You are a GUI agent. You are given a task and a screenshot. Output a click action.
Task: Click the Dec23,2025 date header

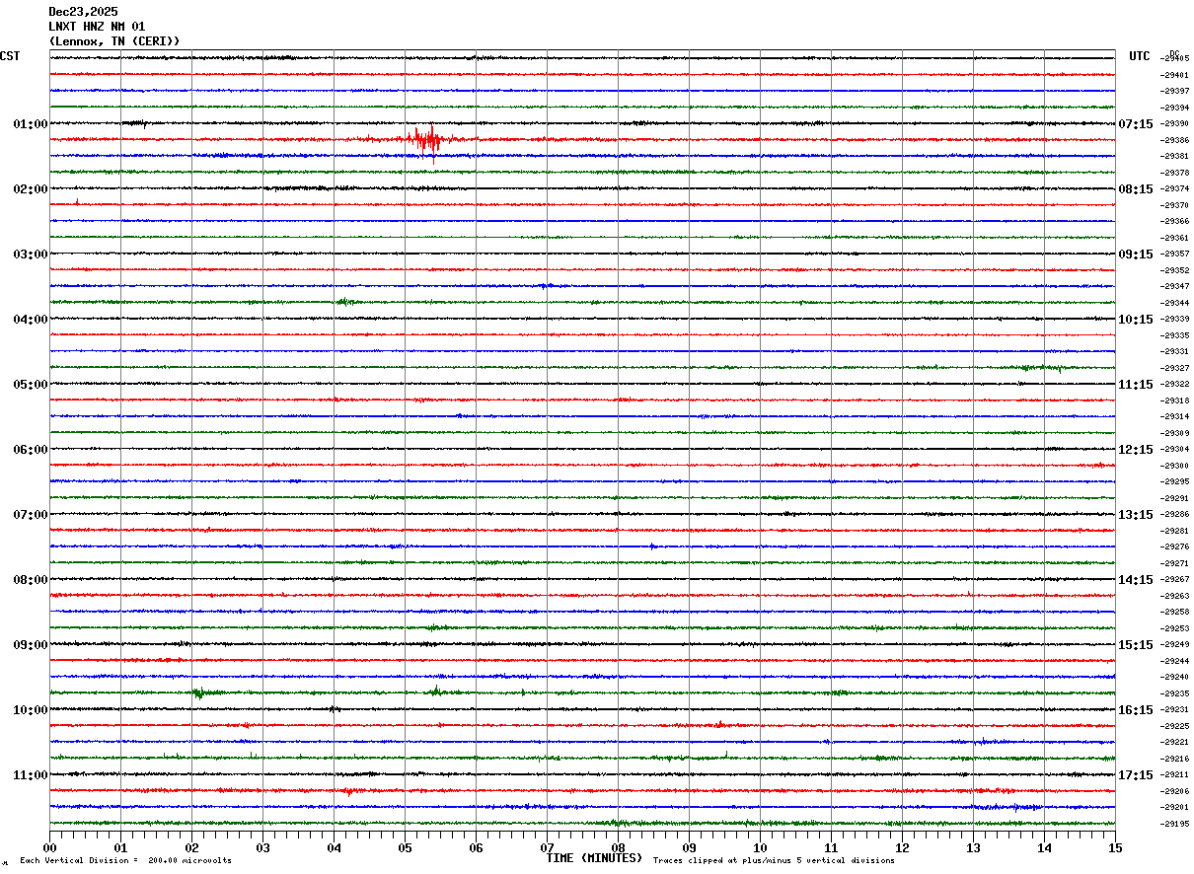click(83, 12)
